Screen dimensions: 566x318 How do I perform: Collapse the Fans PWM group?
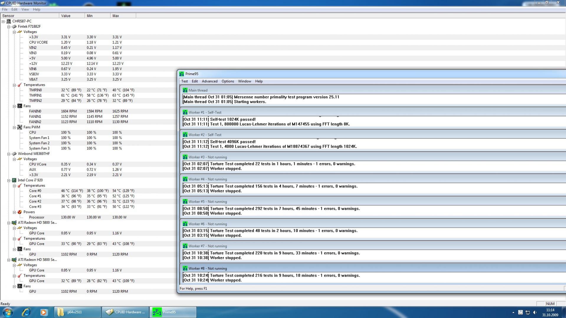pyautogui.click(x=14, y=127)
